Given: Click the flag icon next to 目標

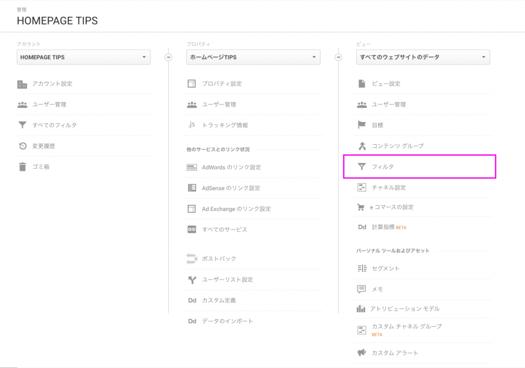Looking at the screenshot, I should tap(361, 125).
